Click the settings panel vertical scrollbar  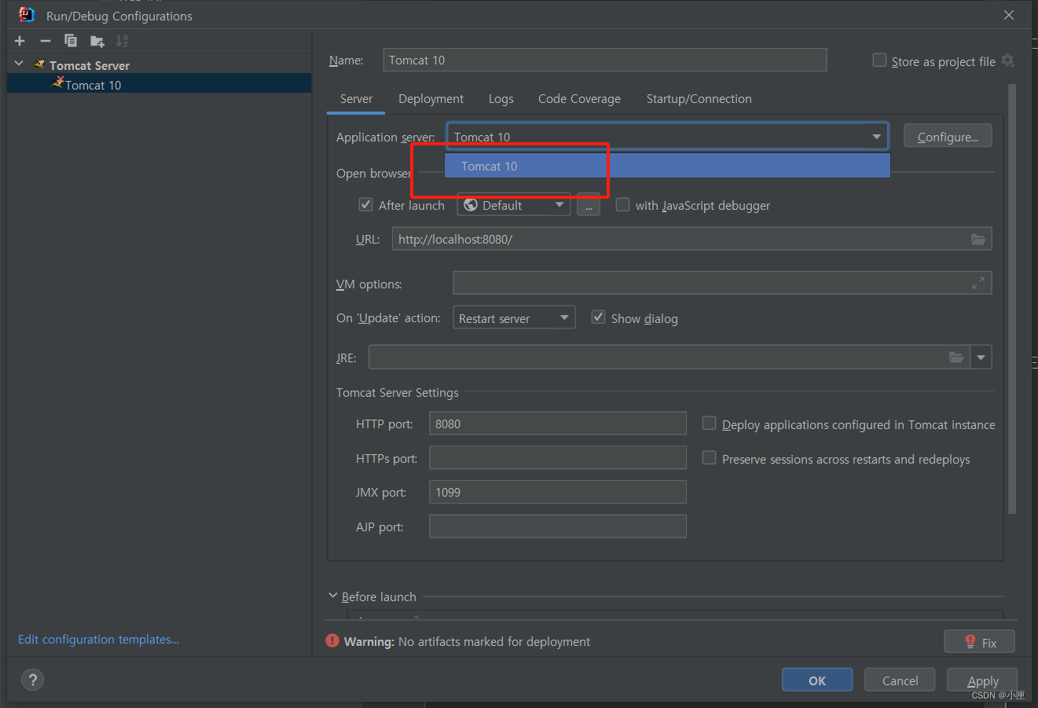[x=1012, y=299]
